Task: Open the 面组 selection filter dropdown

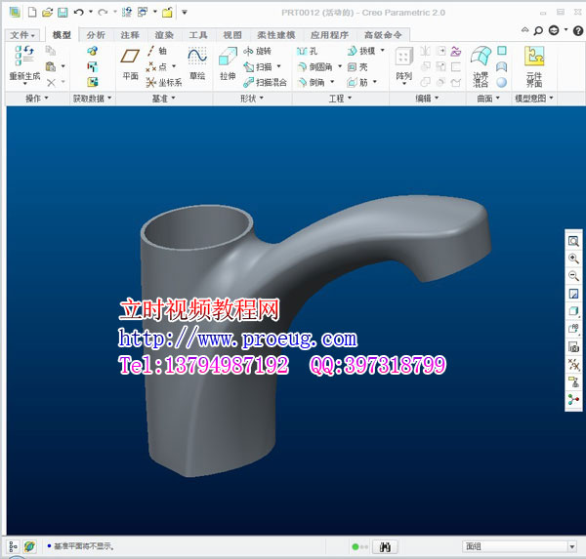Action: pos(572,547)
